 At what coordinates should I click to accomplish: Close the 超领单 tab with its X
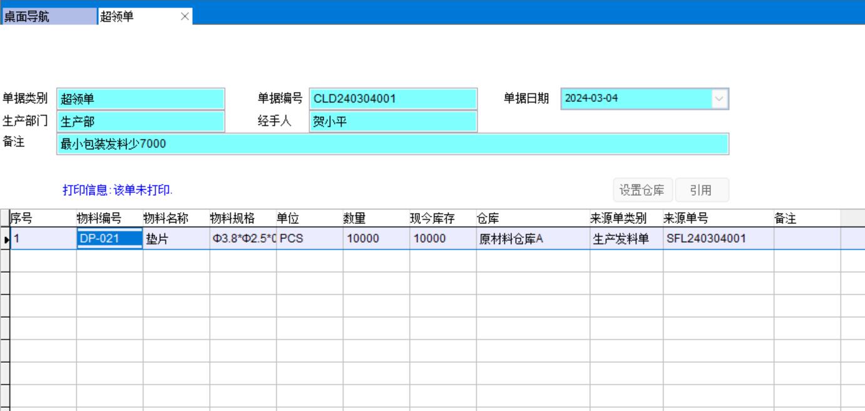coord(185,17)
